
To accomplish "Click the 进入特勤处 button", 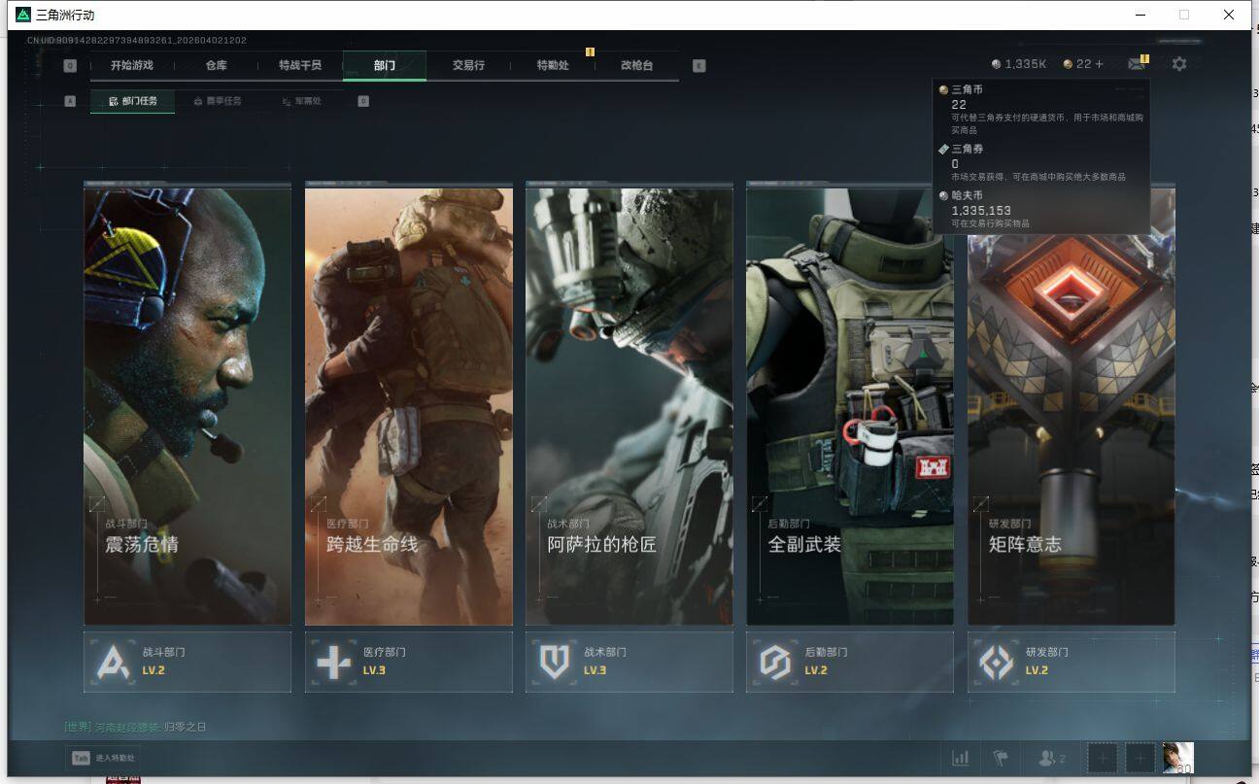I will (x=105, y=758).
